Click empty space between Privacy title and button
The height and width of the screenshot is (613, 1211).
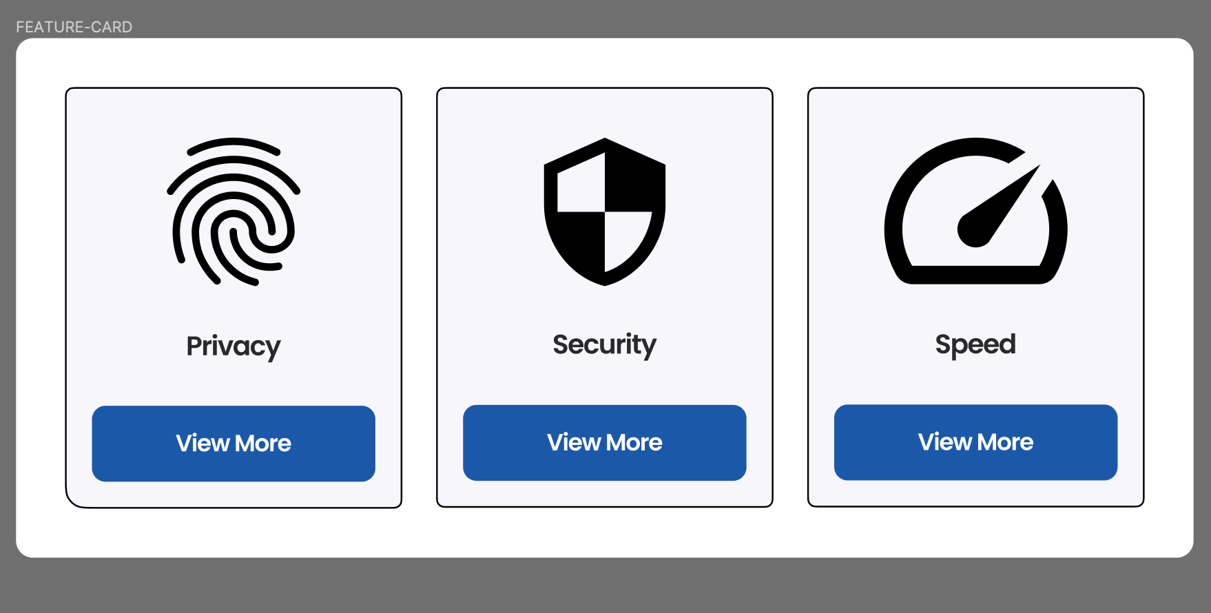coord(234,384)
